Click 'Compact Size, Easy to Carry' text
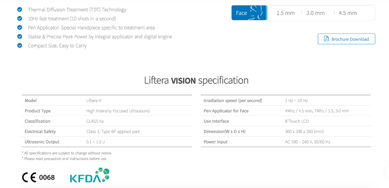Viewport: 389px width, 188px height. [x=57, y=46]
